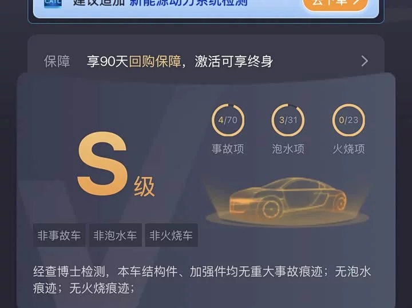Click the 3/31 water damage ring
Viewport: 412px width, 308px height.
[288, 120]
